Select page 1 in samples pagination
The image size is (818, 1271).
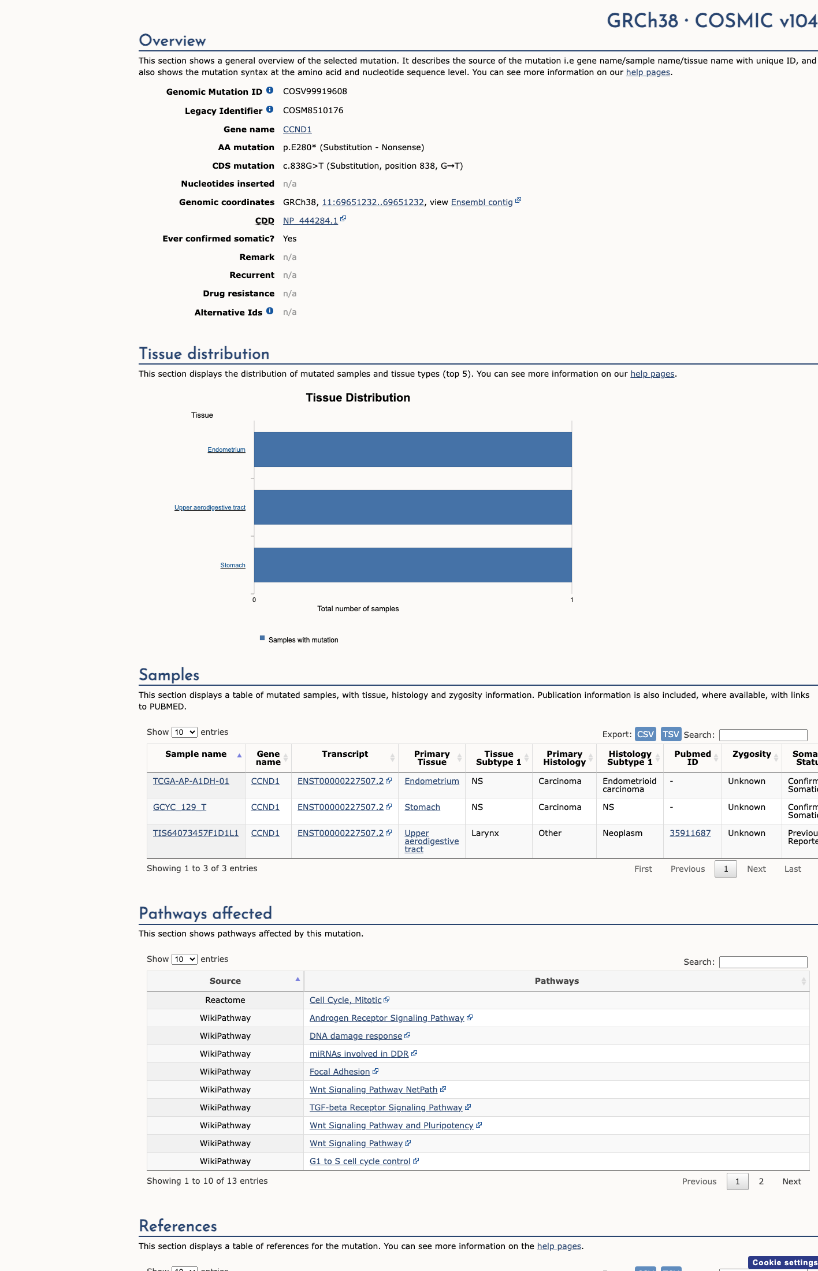(x=726, y=869)
